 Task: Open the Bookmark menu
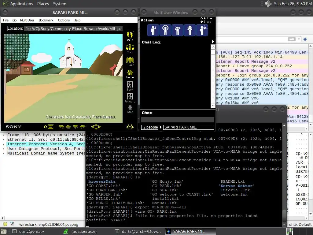[x=46, y=20]
